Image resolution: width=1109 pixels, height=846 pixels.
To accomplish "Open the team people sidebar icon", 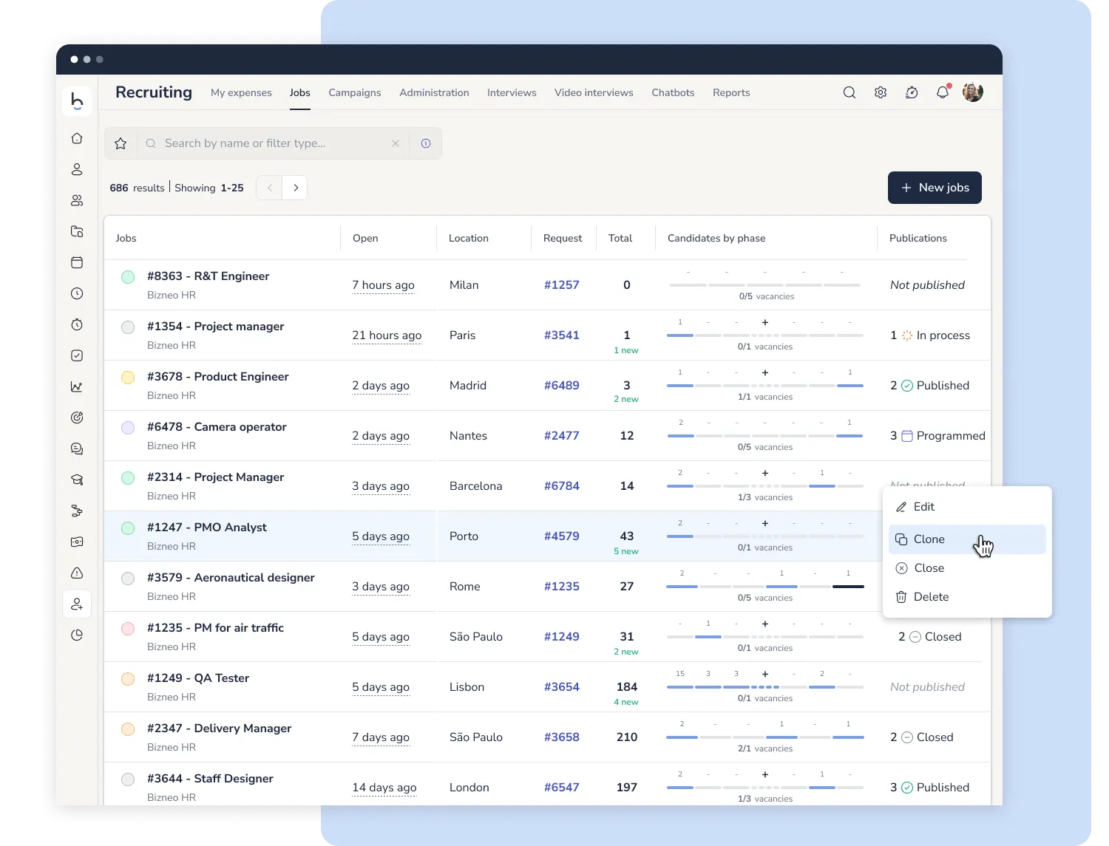I will [77, 200].
